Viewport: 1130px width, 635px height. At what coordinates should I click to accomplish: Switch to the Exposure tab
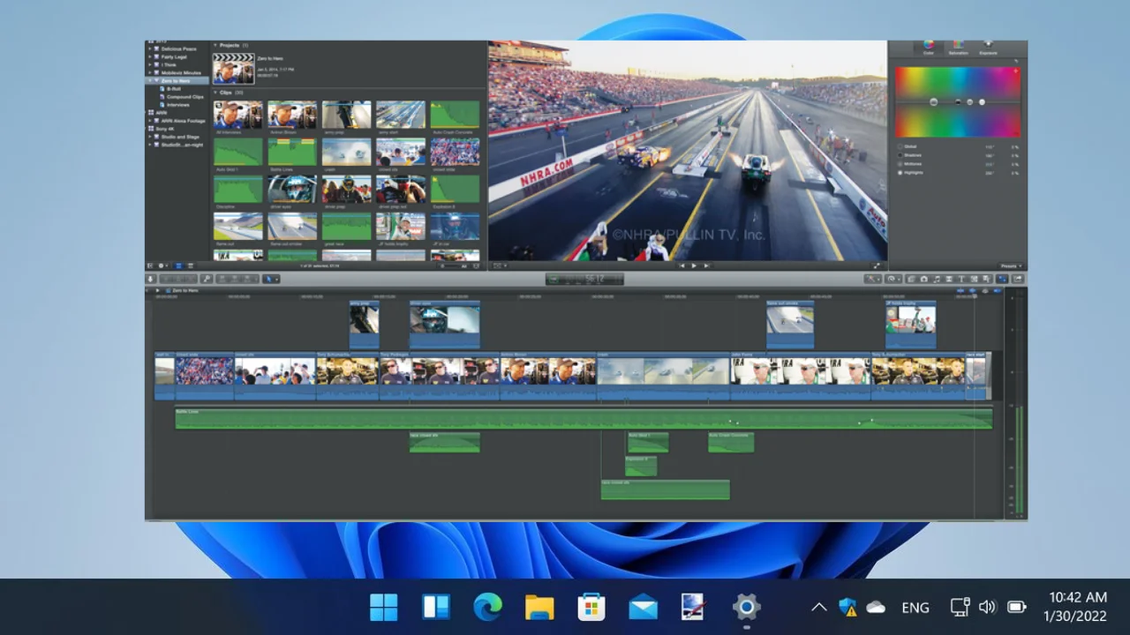pos(988,48)
